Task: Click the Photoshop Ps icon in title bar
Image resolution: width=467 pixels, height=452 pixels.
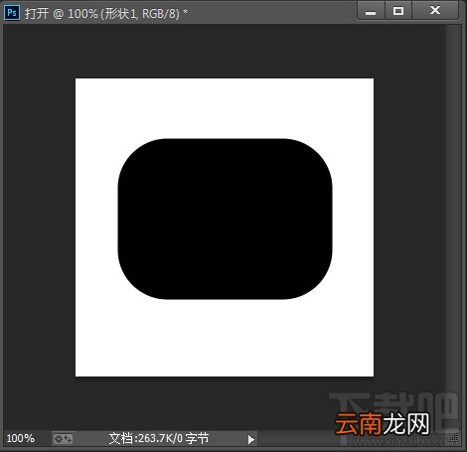Action: click(x=12, y=13)
